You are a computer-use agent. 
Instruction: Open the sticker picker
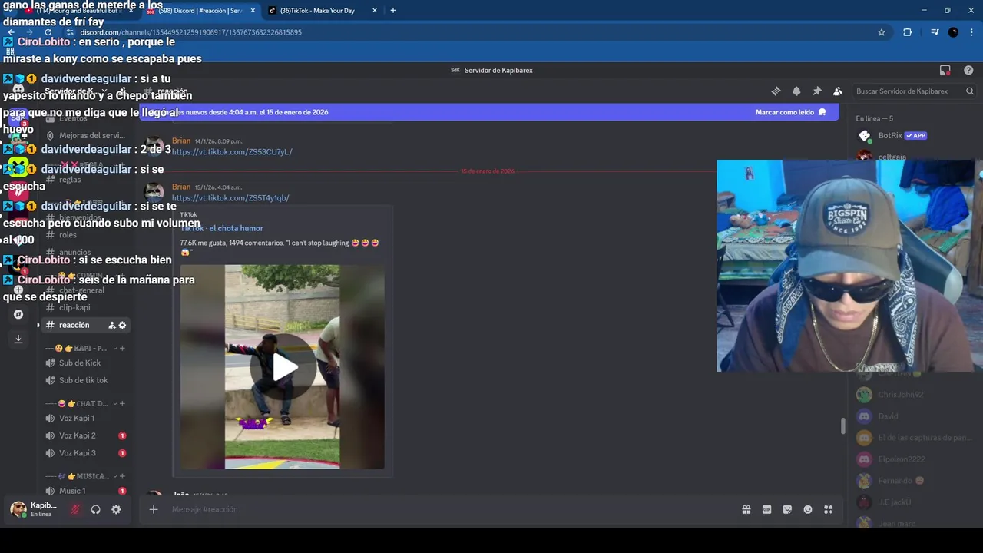[x=787, y=509]
